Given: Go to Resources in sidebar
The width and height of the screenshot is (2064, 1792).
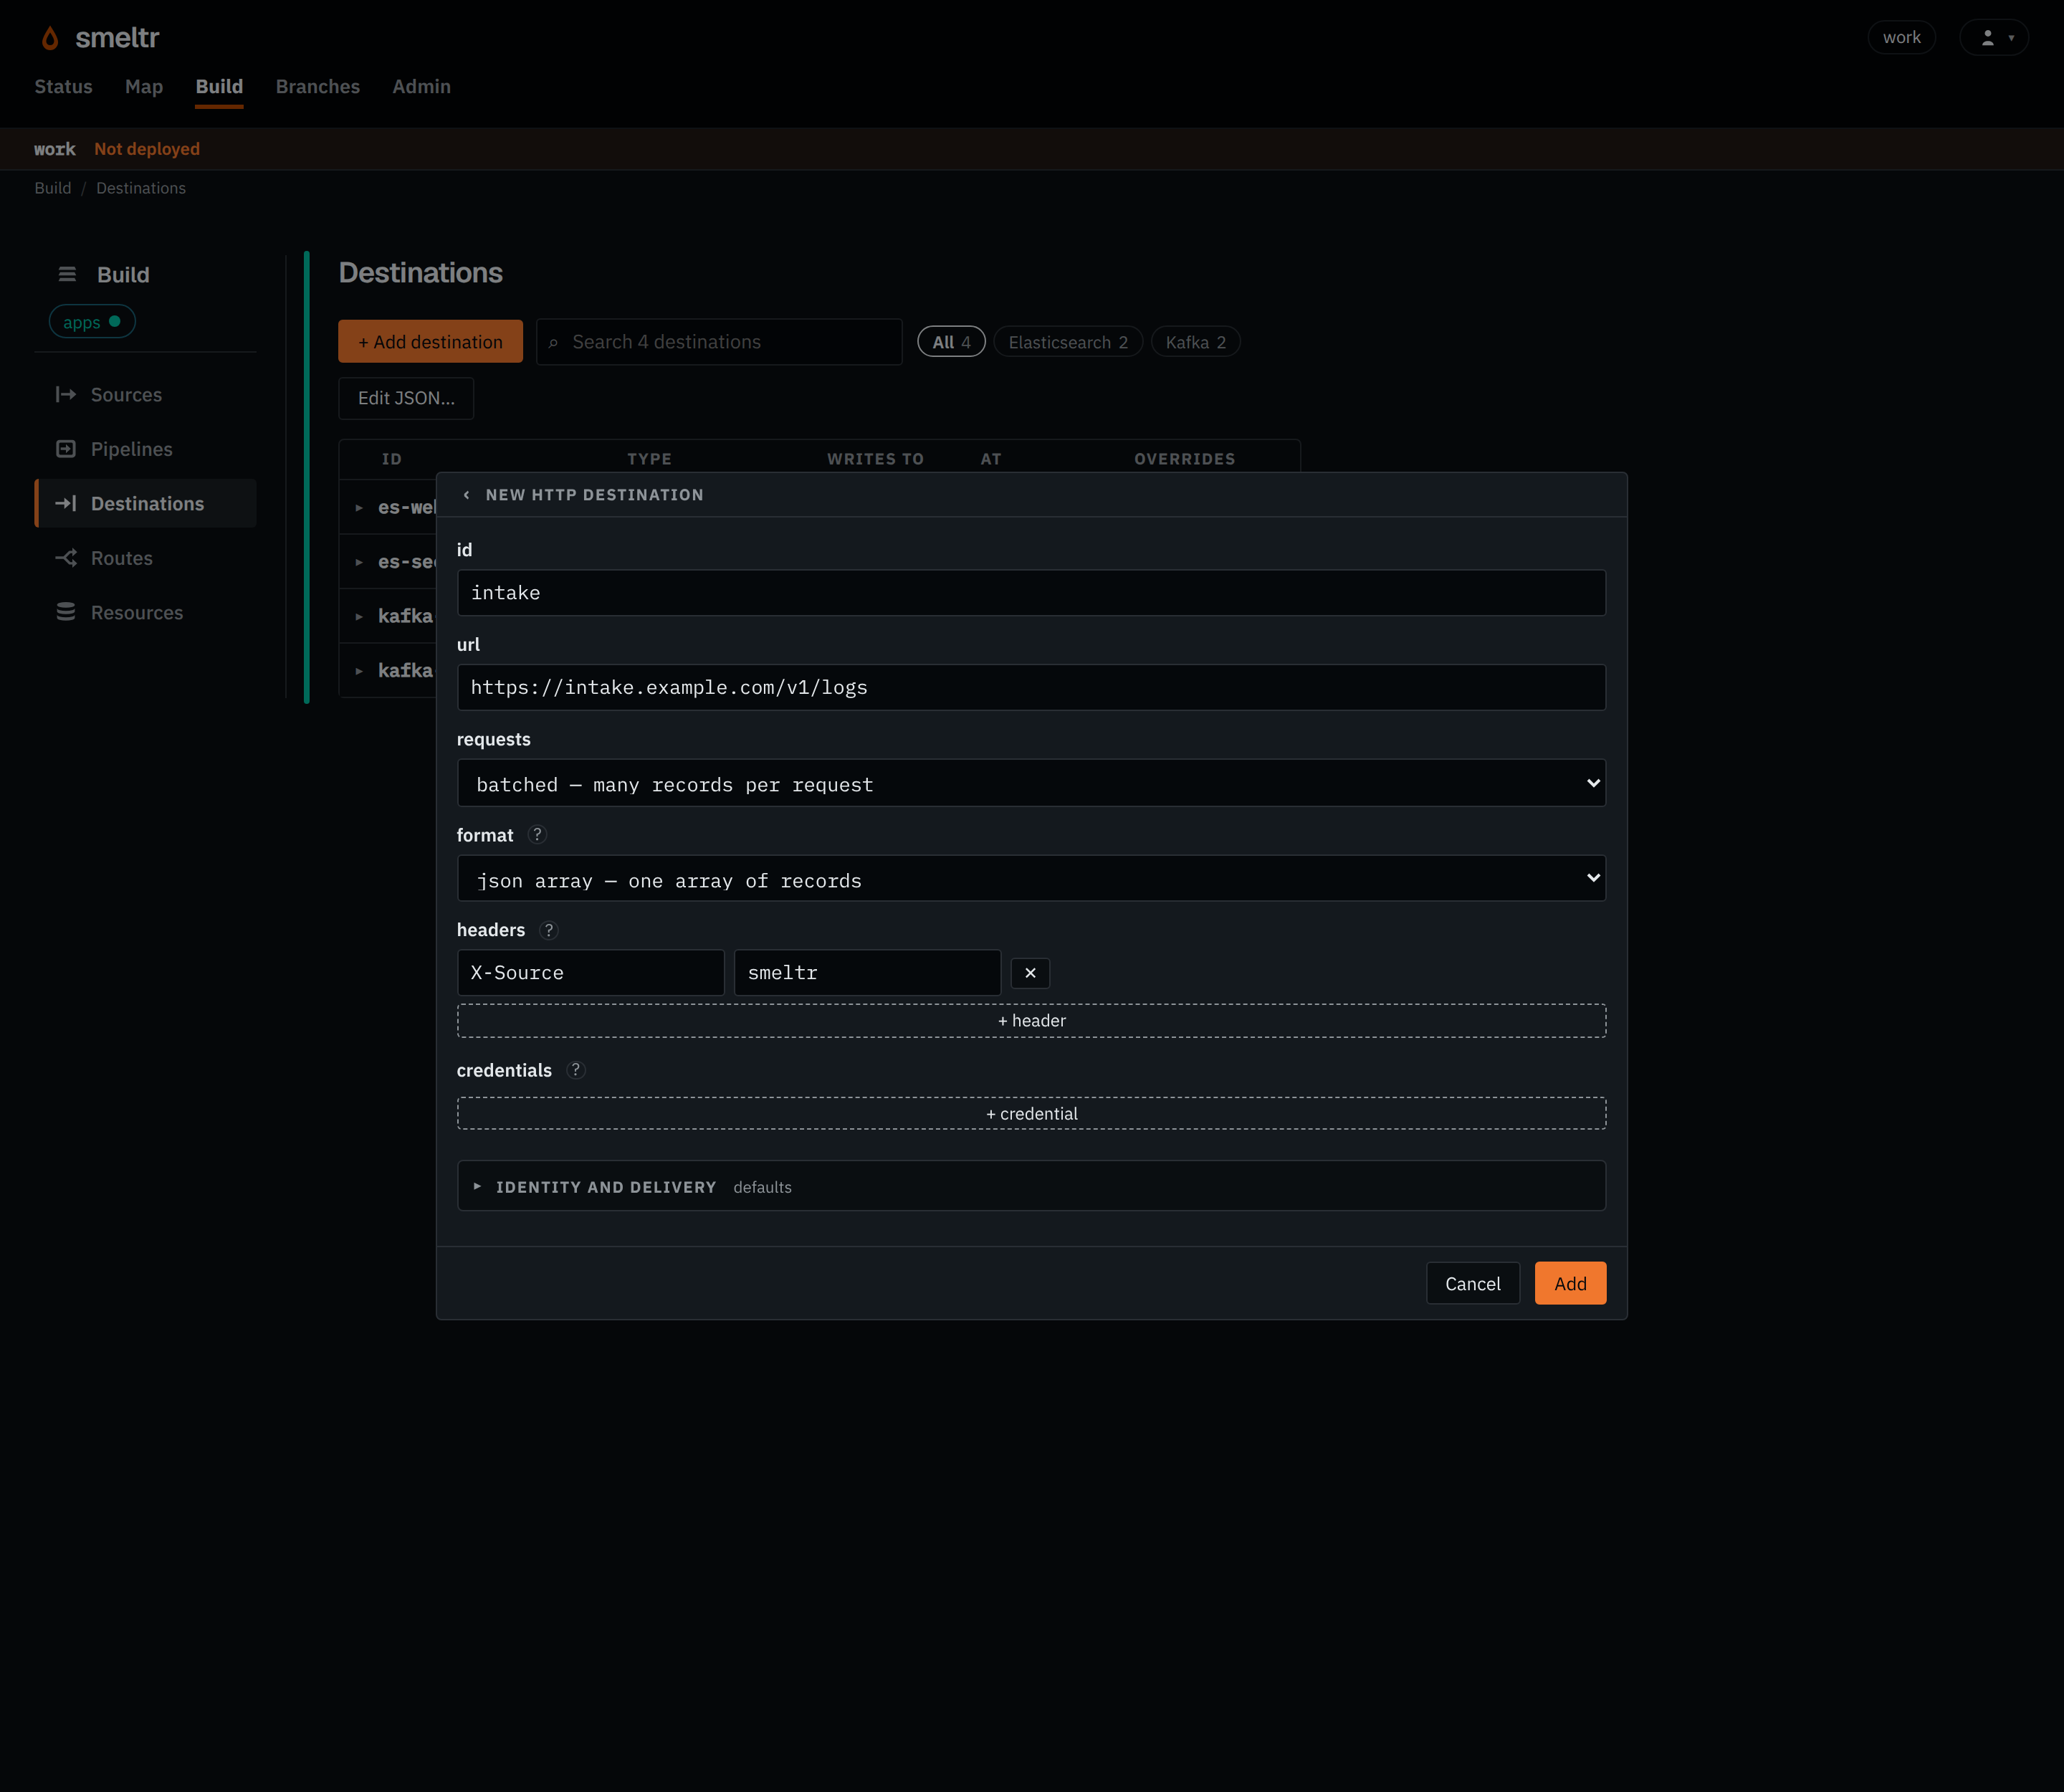Looking at the screenshot, I should coord(146,612).
